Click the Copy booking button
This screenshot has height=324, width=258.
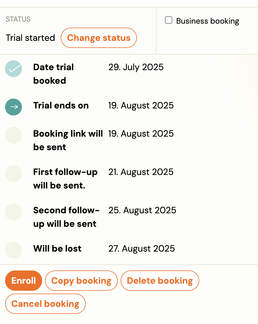(81, 281)
